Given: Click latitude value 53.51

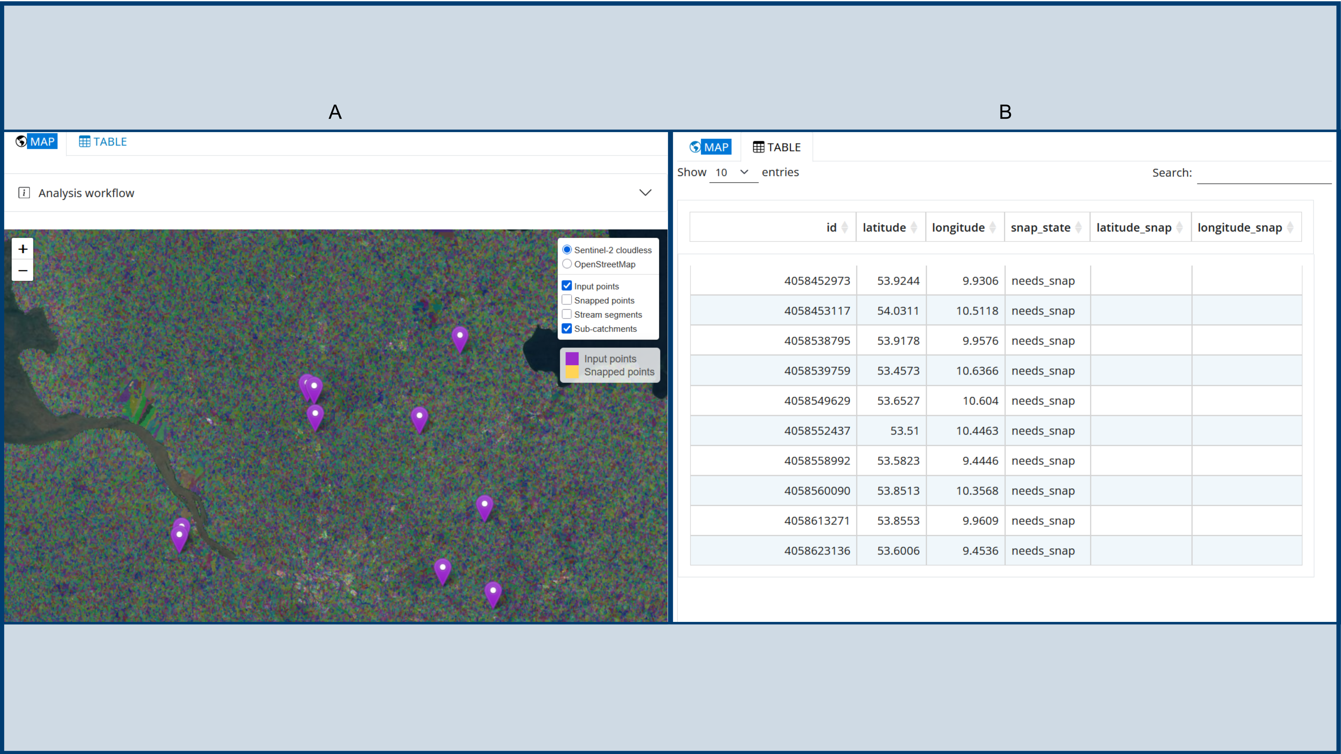Looking at the screenshot, I should click(x=904, y=431).
